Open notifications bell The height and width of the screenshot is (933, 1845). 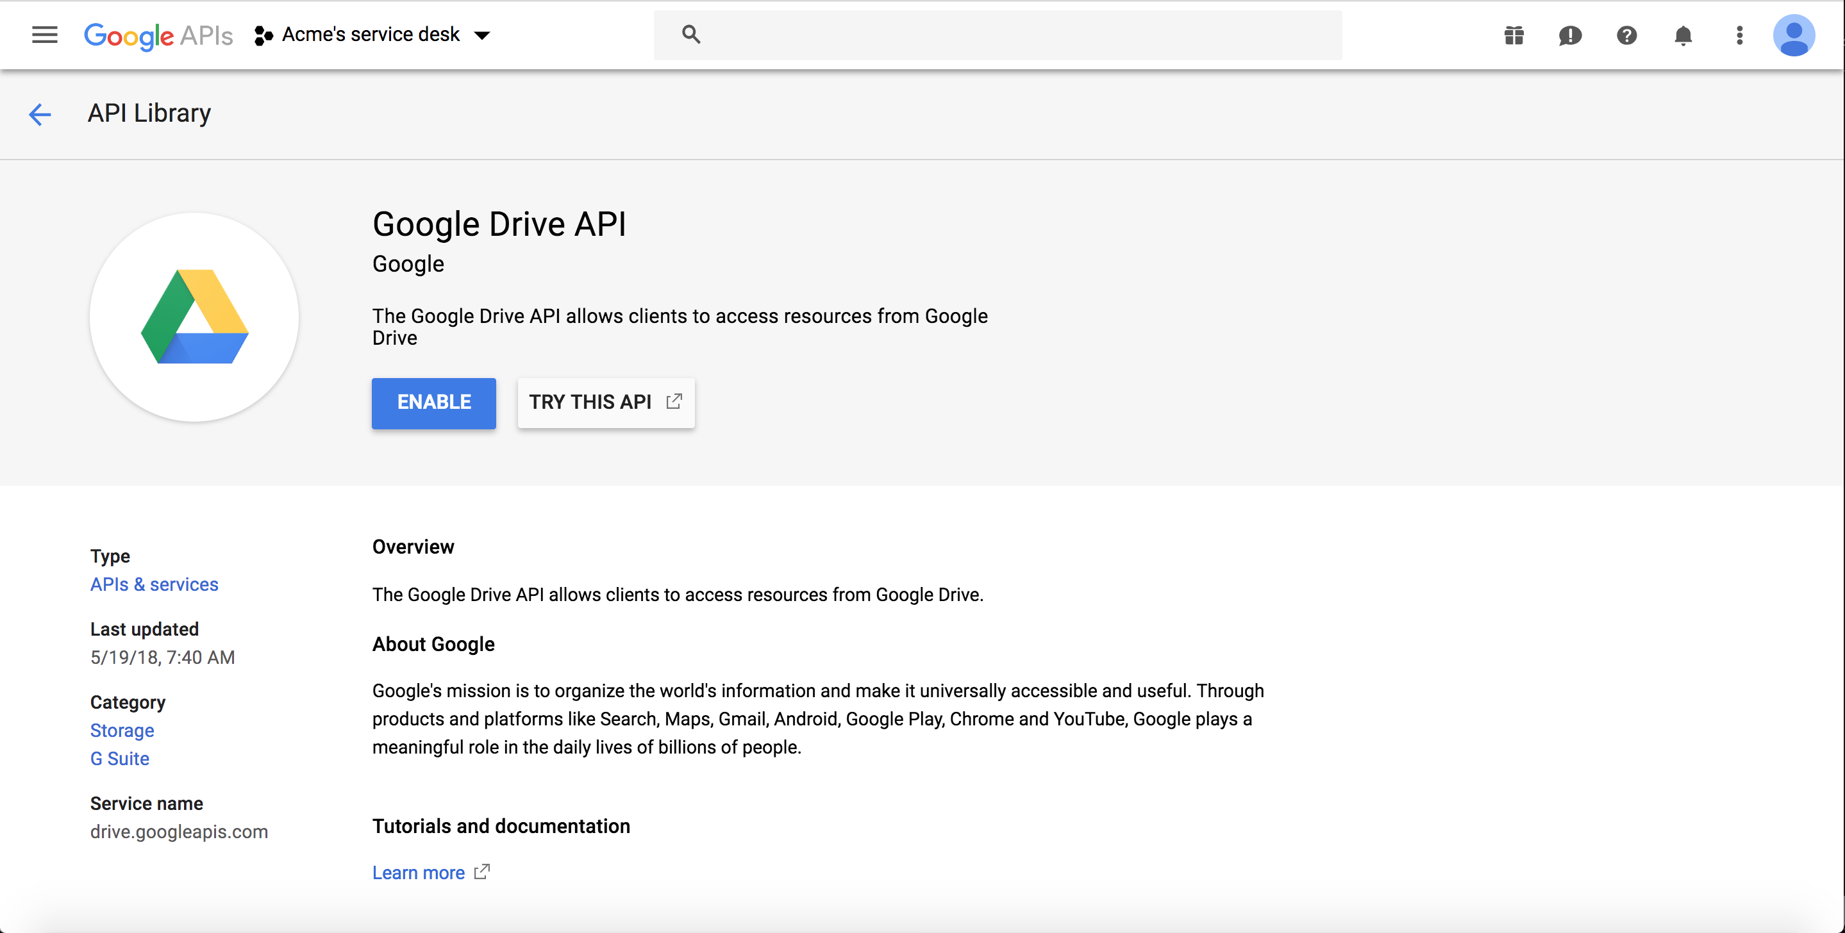[1683, 35]
